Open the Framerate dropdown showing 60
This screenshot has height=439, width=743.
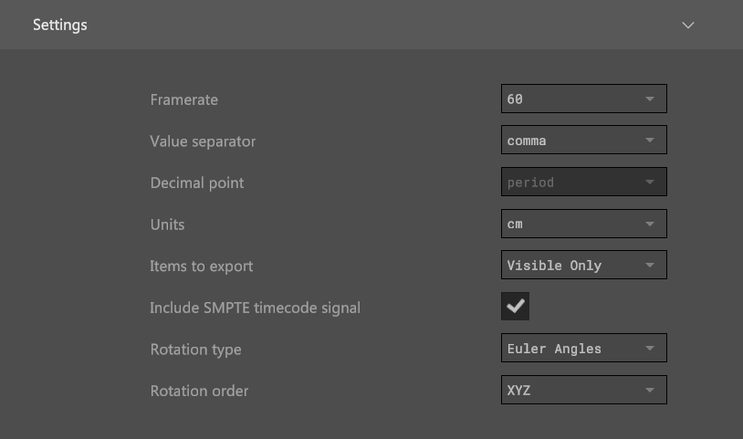tap(583, 99)
